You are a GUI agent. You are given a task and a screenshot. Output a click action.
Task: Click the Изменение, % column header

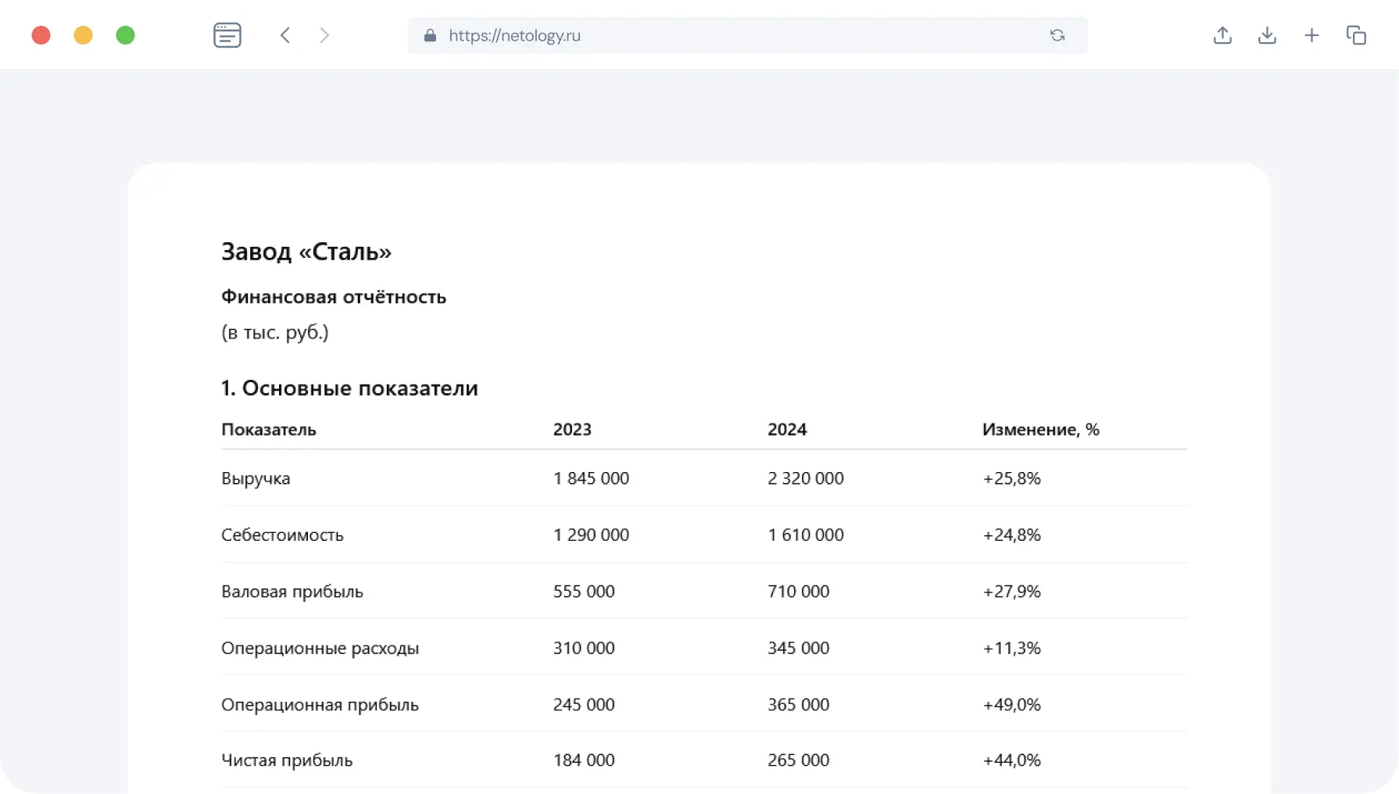pyautogui.click(x=1040, y=429)
